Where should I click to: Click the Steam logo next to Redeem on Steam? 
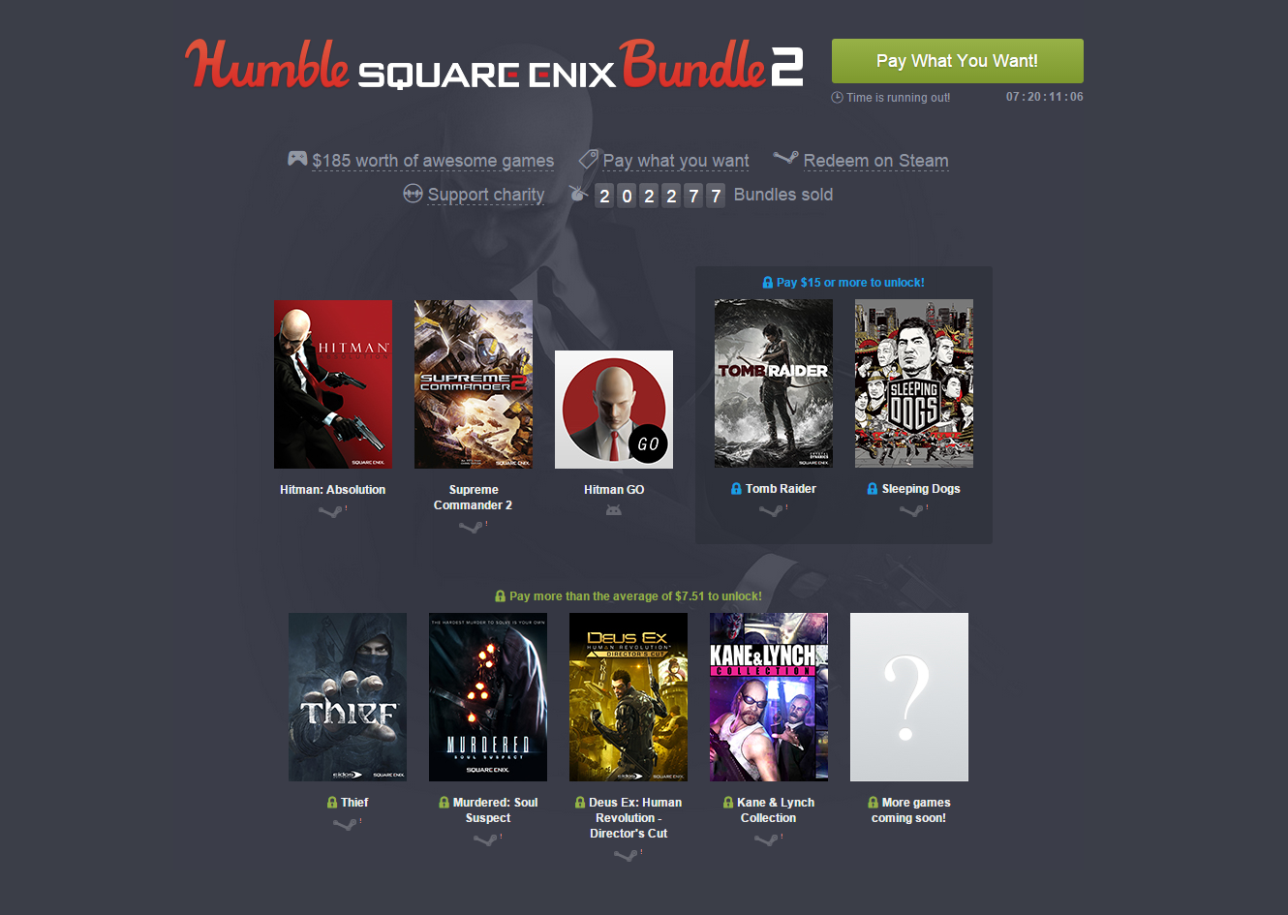(786, 157)
